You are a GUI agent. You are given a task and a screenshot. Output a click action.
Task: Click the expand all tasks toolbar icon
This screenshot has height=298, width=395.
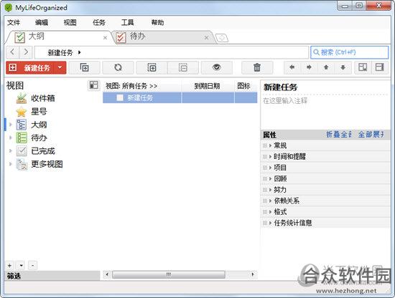tap(152, 67)
